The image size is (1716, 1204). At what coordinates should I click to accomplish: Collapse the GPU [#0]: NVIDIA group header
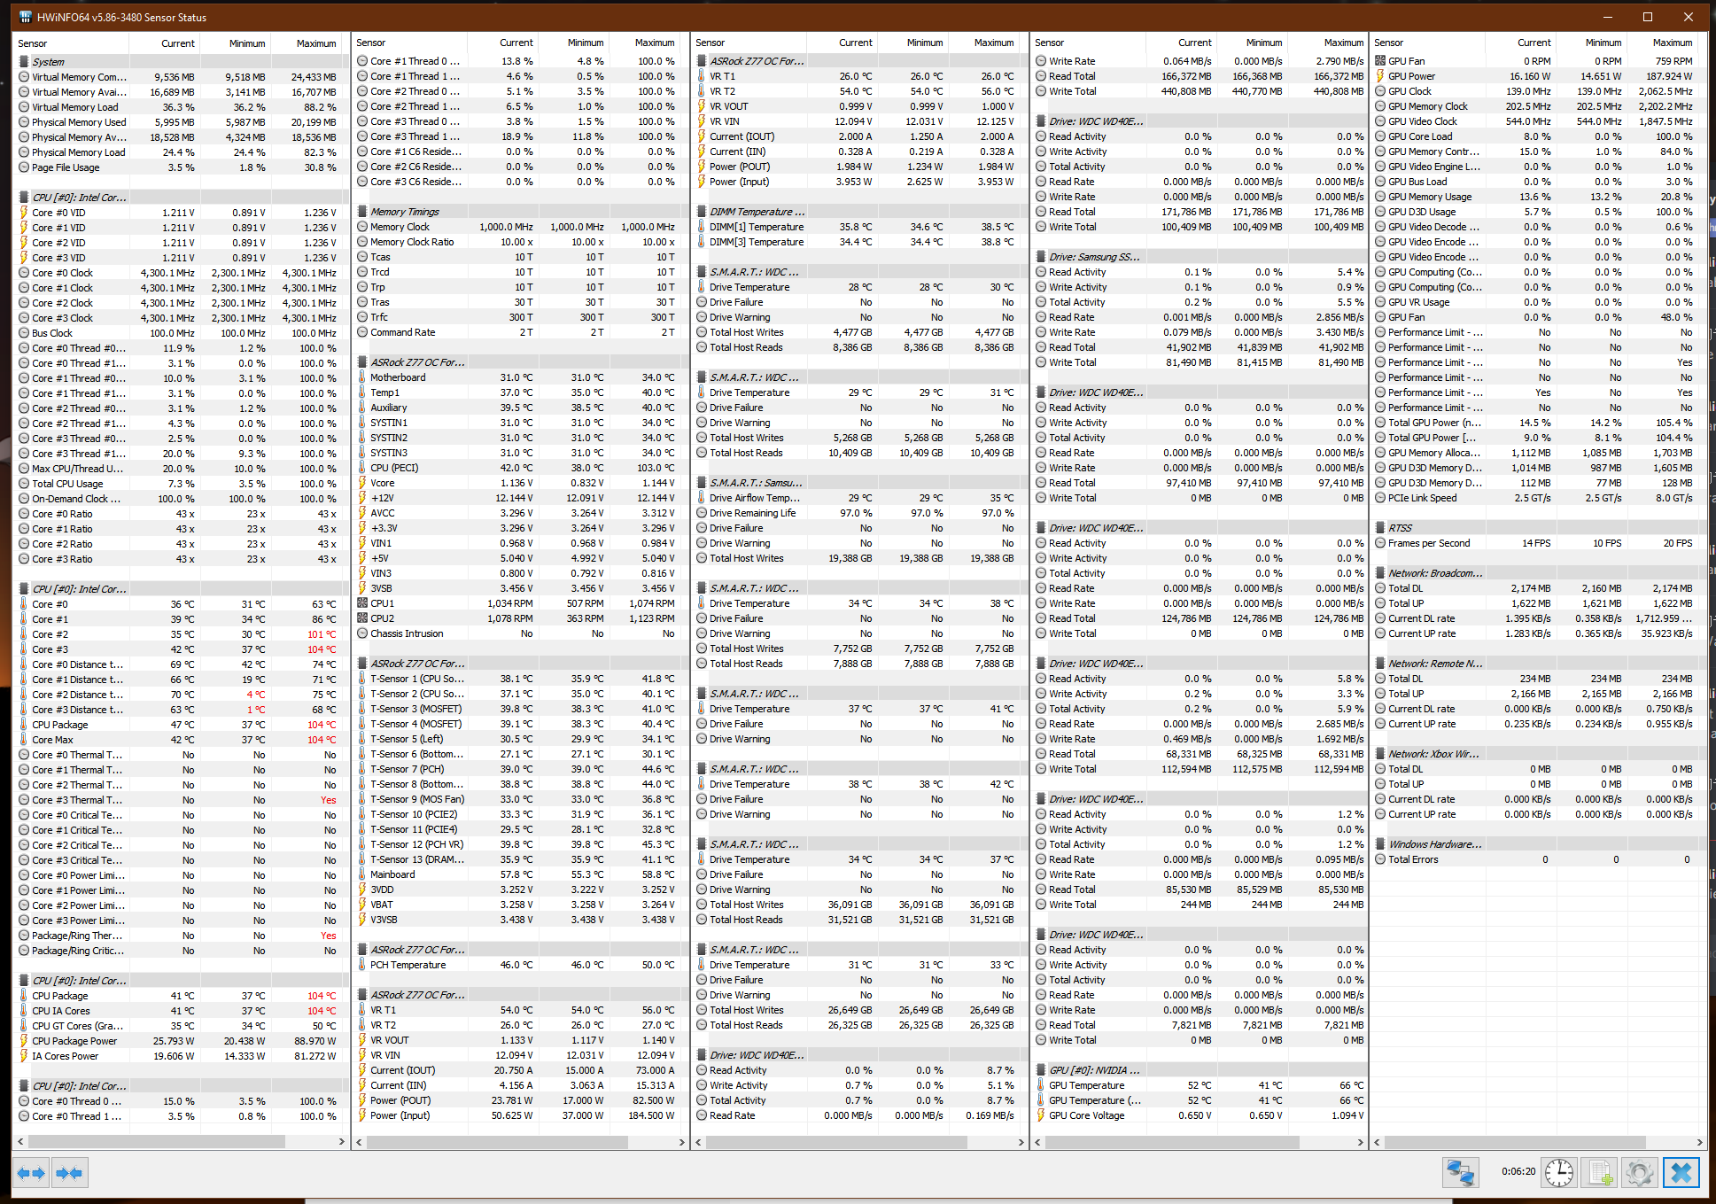click(1094, 1070)
